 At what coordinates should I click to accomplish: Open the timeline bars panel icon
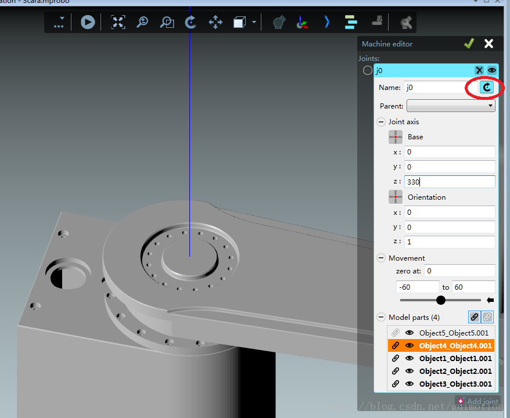click(351, 22)
